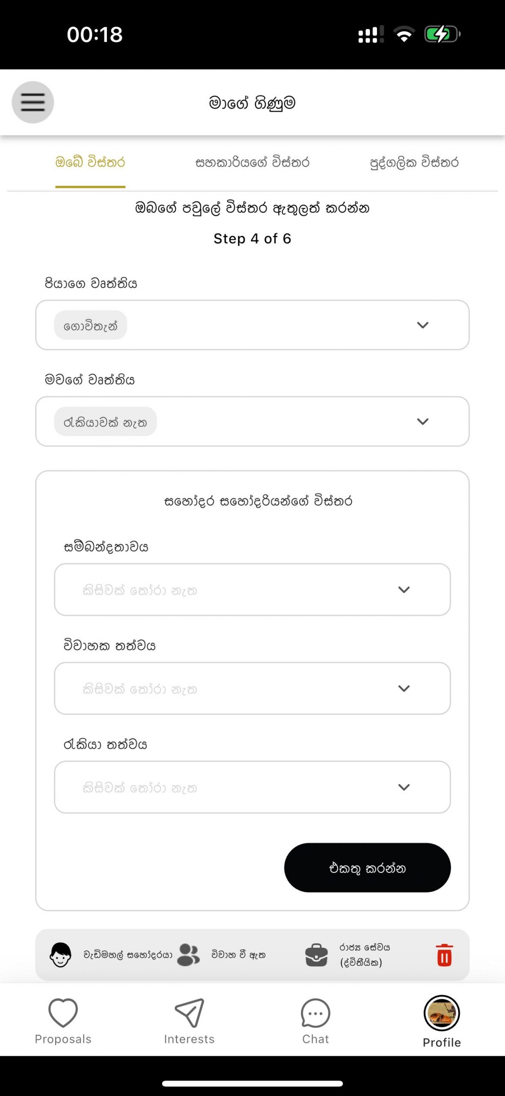The image size is (505, 1096).
Task: Expand mother's occupation dropdown
Action: point(422,421)
